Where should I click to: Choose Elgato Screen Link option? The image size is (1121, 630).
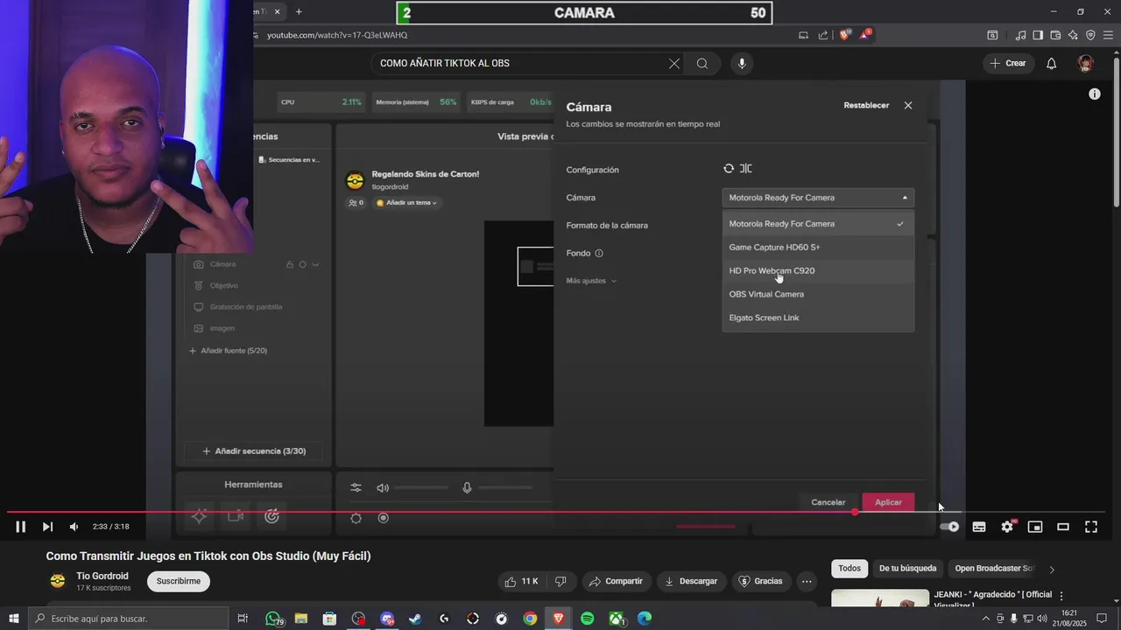[818, 318]
